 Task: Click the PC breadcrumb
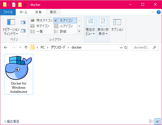coord(43,47)
